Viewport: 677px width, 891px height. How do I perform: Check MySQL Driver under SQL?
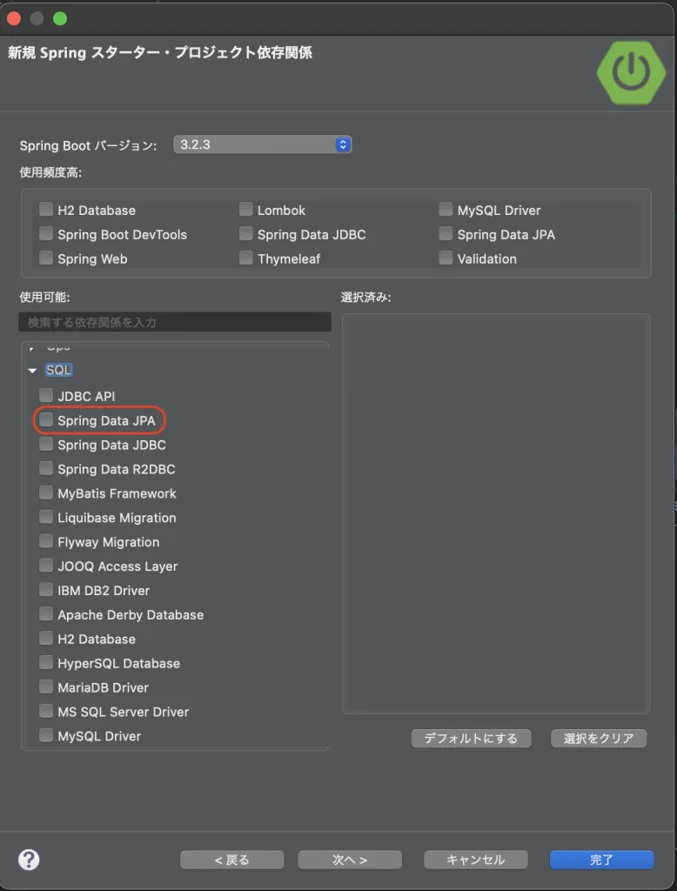[46, 735]
